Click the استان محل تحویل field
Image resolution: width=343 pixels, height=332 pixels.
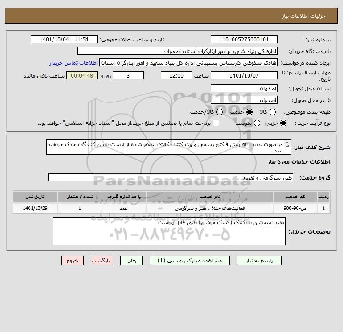point(244,89)
